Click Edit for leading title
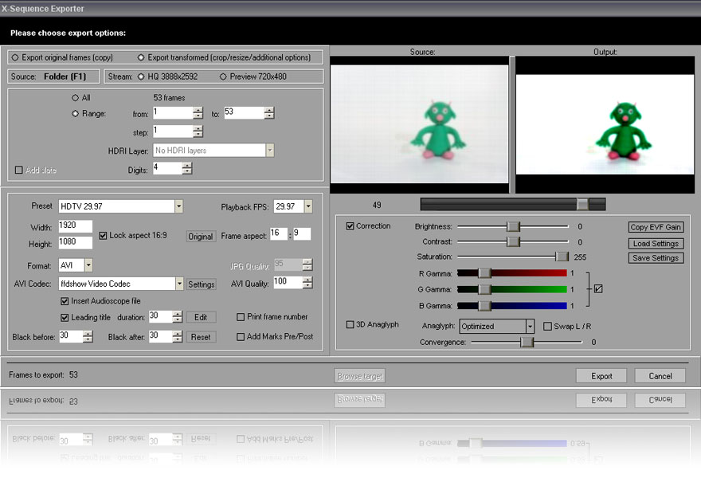 202,317
